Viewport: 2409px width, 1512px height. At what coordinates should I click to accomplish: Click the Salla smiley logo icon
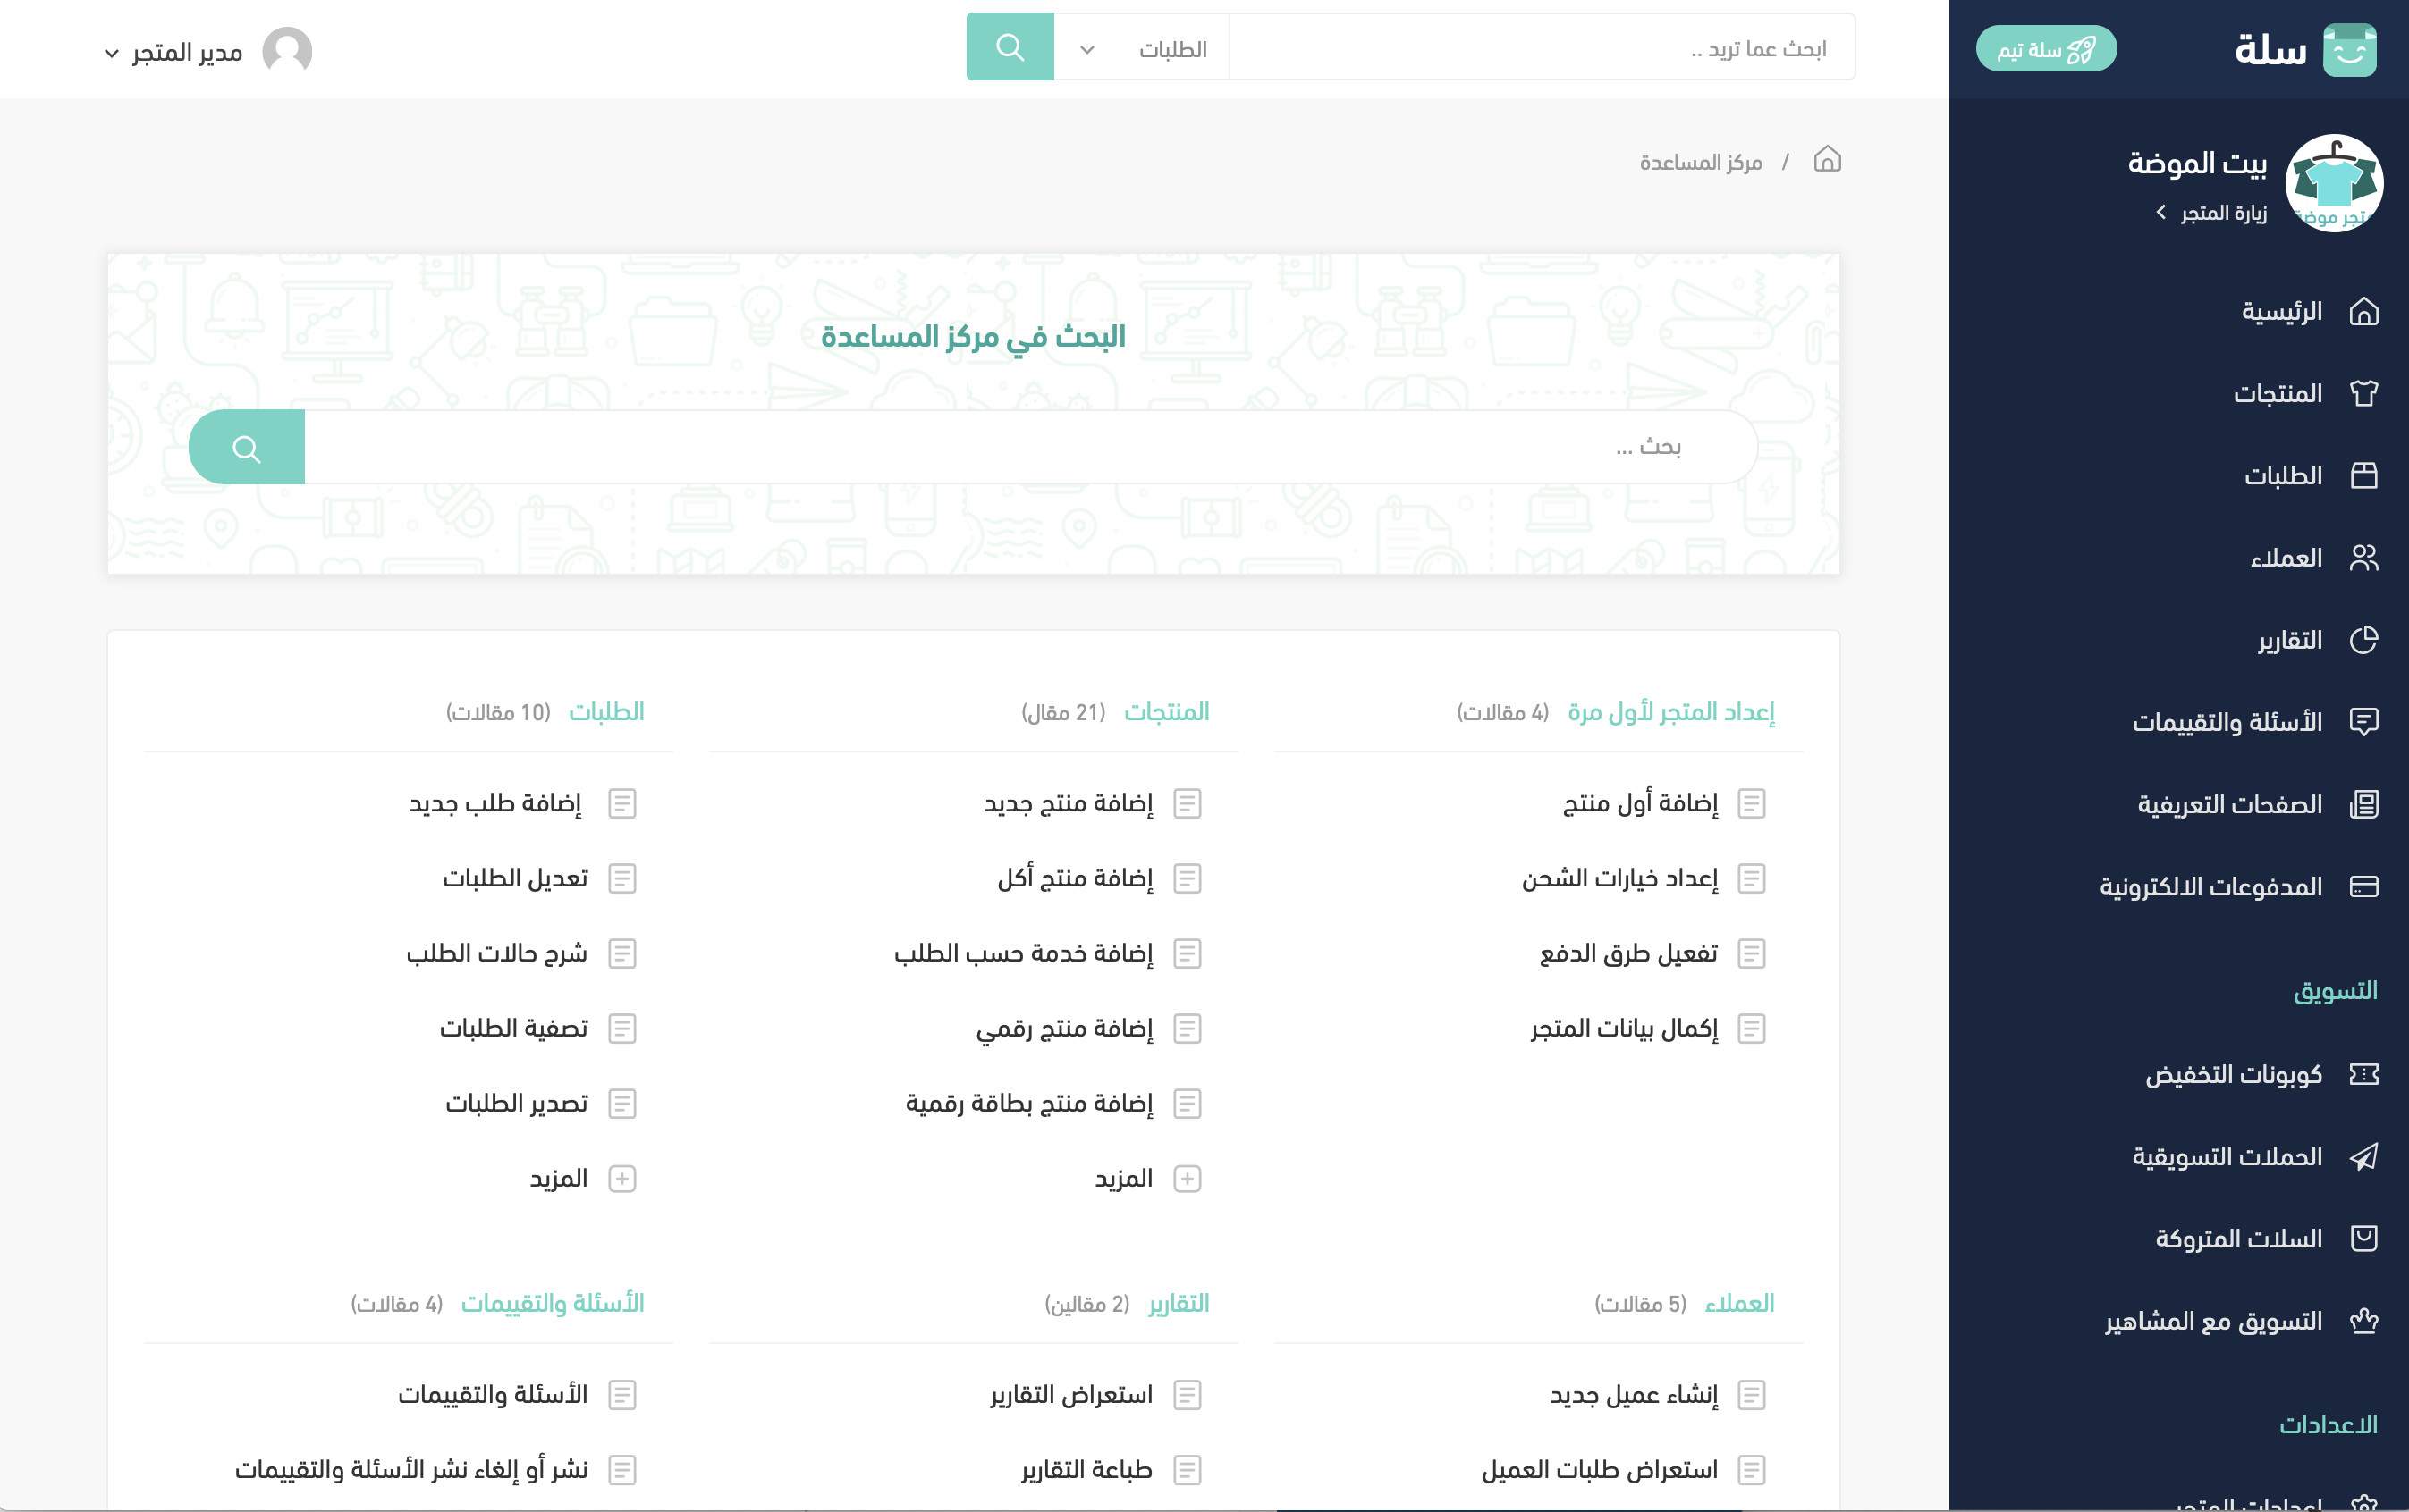click(x=2349, y=49)
